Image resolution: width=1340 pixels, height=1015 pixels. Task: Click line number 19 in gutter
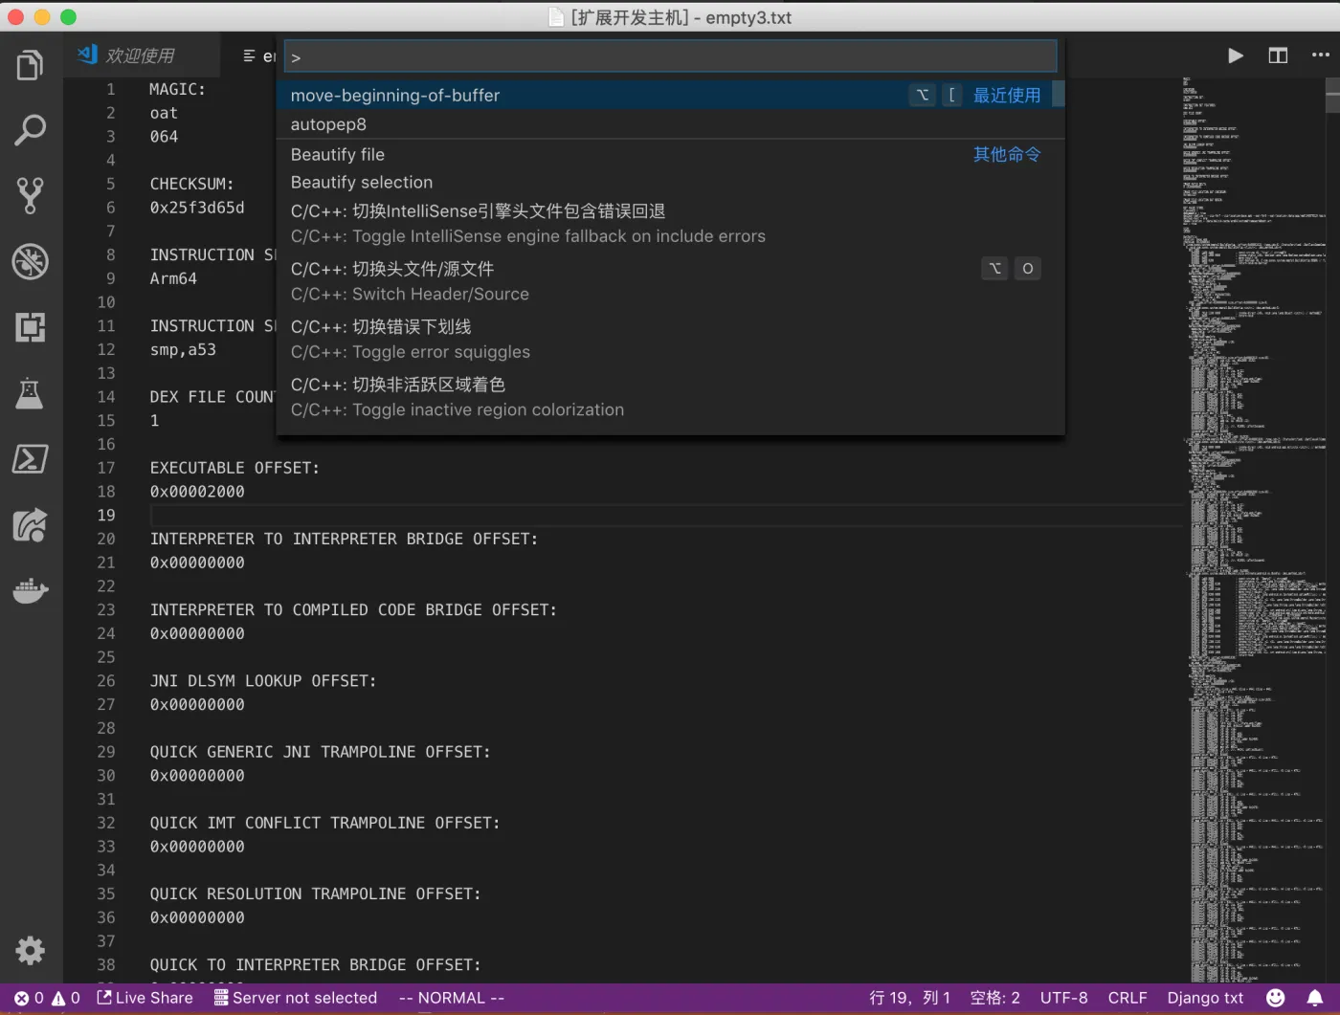(105, 515)
